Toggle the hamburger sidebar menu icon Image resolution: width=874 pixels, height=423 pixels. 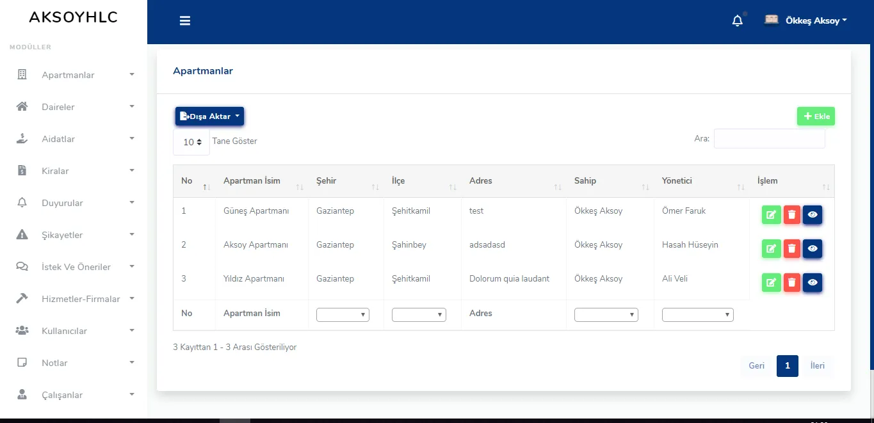[185, 20]
